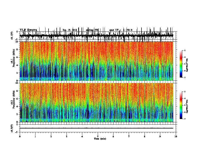The image size is (198, 153).
Task: Click time axis tick label '2'
Action: pyautogui.click(x=51, y=136)
